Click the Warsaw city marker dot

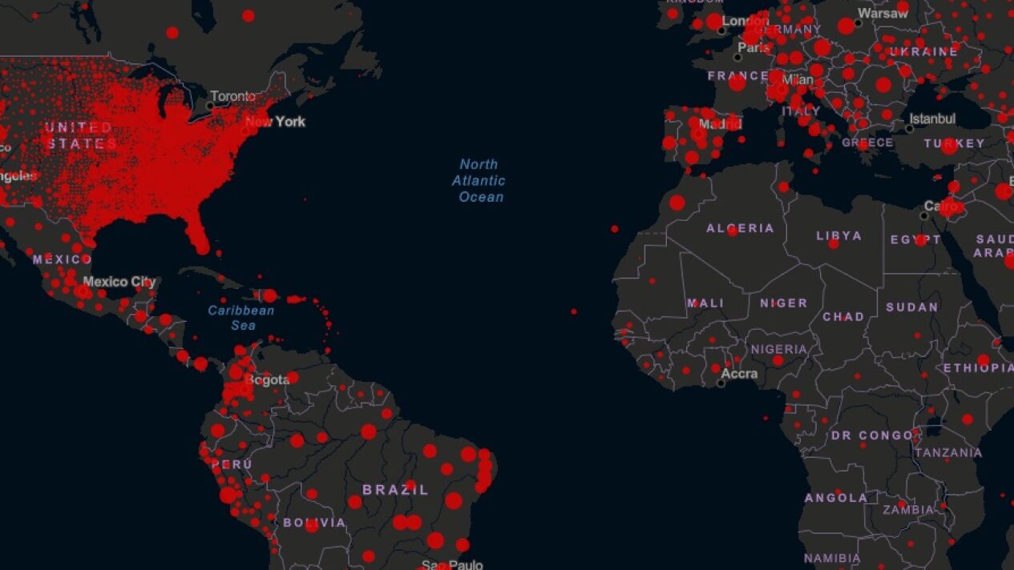858,22
